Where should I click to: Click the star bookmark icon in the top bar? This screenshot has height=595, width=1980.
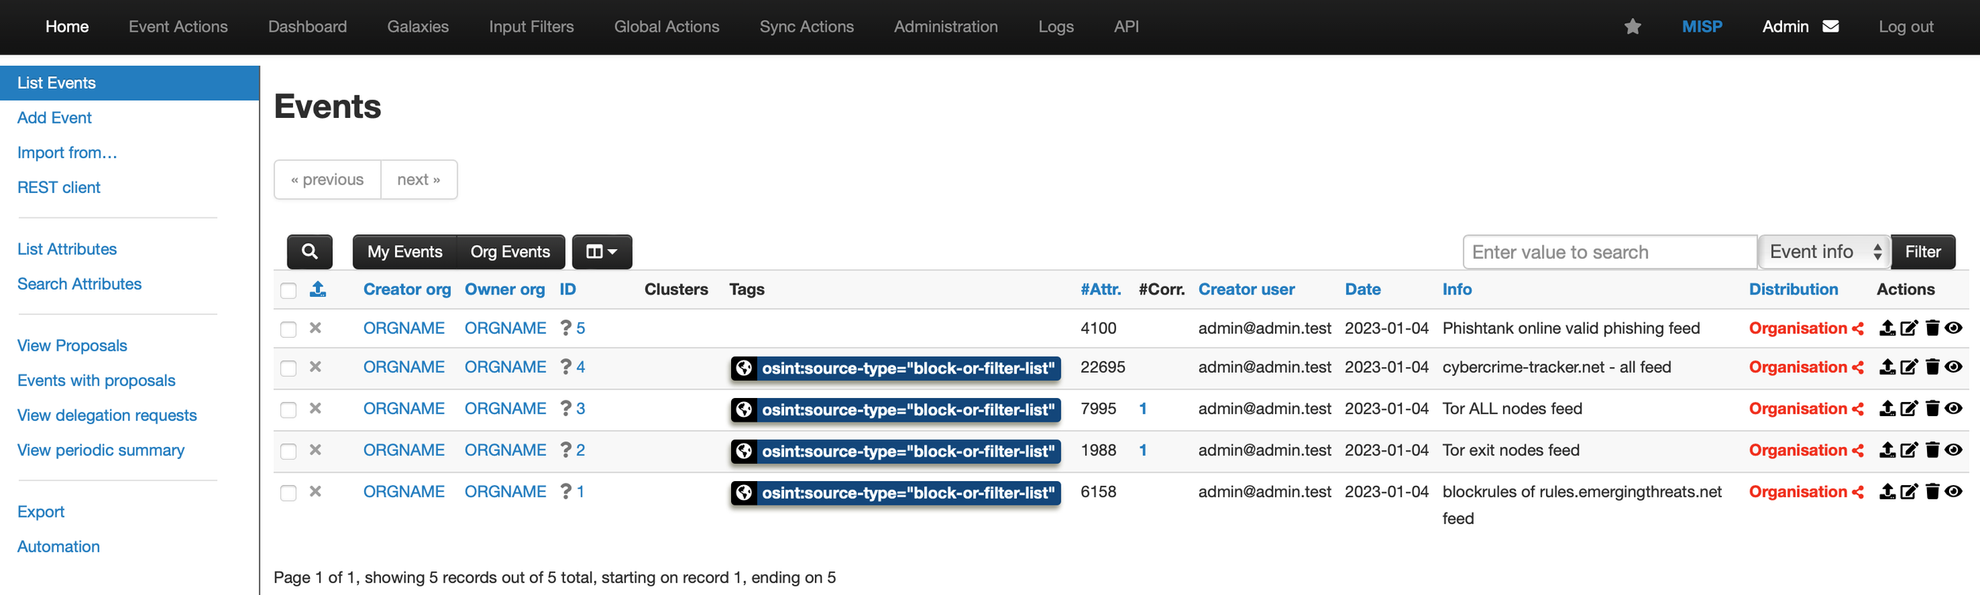pos(1632,27)
